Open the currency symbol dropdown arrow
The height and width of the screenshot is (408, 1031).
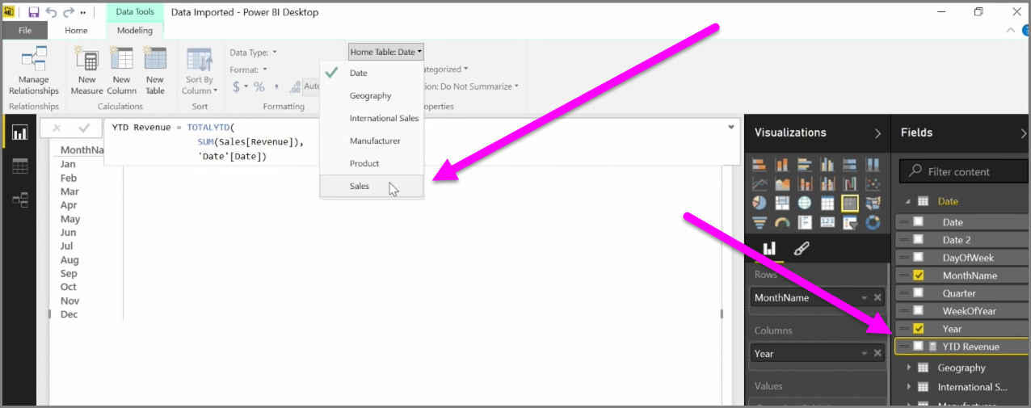[247, 86]
